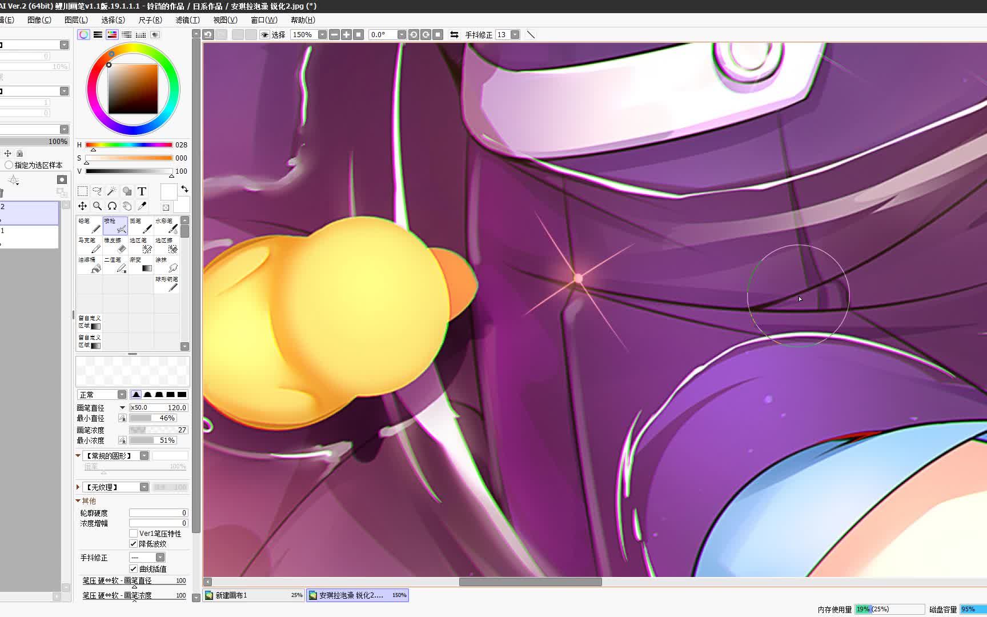Screen dimensions: 987x617
Task: Select 指定为选区样本 radio option
Action: 9,165
